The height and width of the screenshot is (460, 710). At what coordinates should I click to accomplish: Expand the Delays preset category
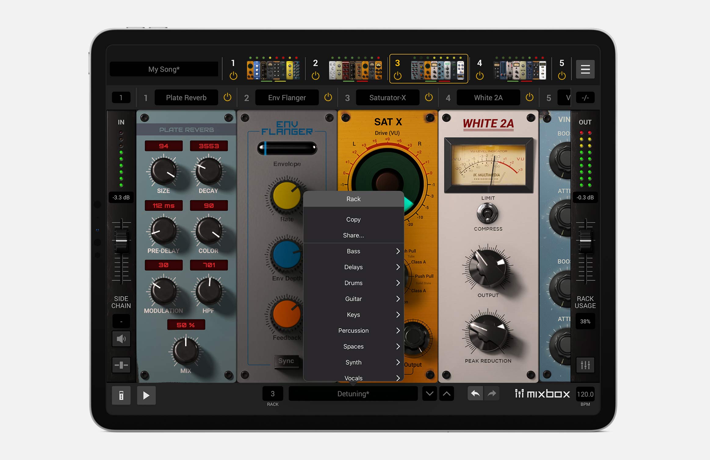[x=353, y=267]
